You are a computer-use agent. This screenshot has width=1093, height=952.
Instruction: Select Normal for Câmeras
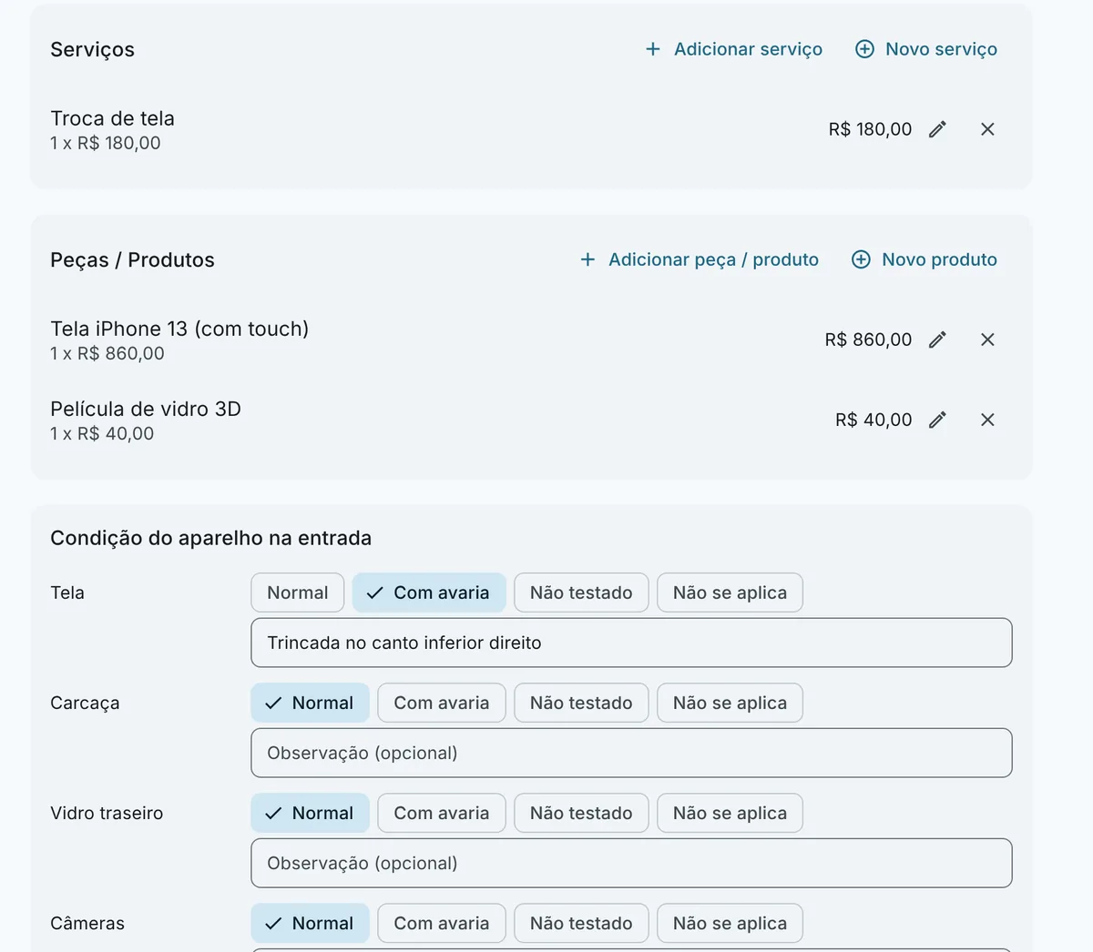click(311, 923)
